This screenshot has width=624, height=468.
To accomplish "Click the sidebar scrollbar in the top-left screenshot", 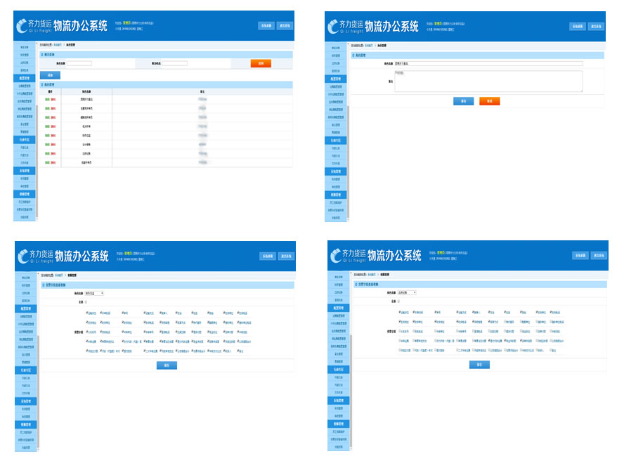I will click(x=37, y=141).
